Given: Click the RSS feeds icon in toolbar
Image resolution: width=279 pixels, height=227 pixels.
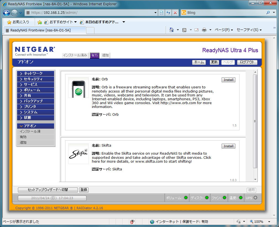Looking at the screenshot, I should (x=184, y=30).
